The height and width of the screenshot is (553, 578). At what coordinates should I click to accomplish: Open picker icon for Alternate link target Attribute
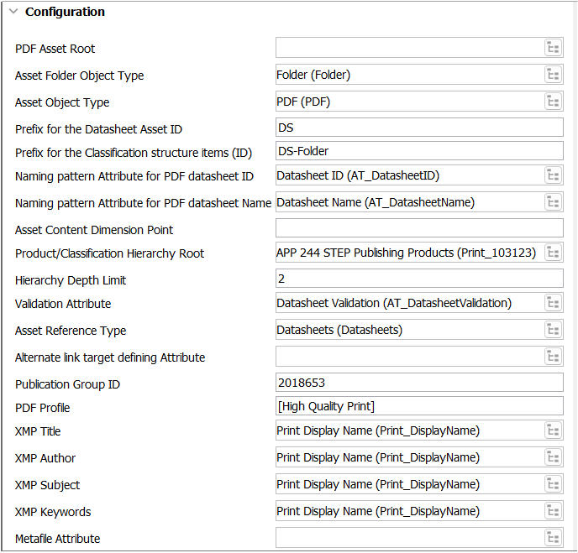(553, 357)
